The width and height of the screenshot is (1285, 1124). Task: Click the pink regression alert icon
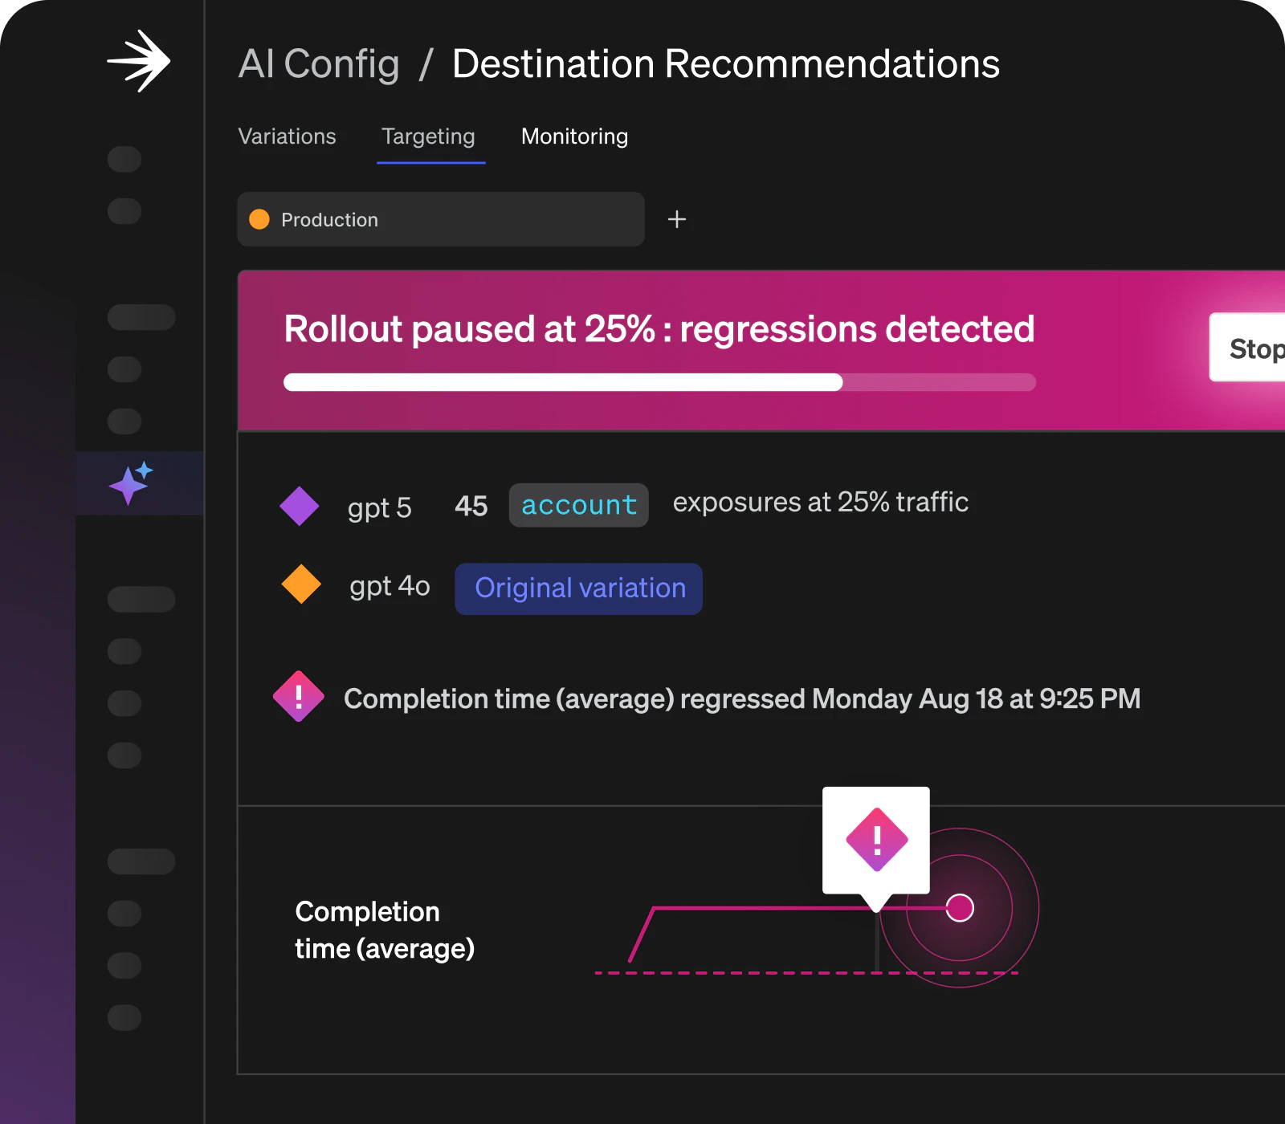(x=299, y=697)
